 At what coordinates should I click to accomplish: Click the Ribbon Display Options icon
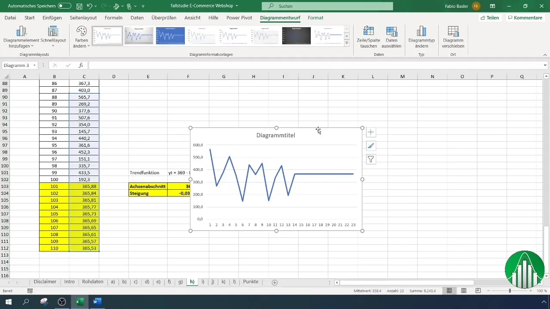tap(492, 6)
